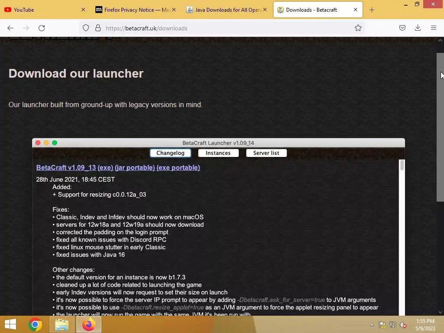
Task: Click the Instances button in the launcher image
Action: click(x=219, y=153)
